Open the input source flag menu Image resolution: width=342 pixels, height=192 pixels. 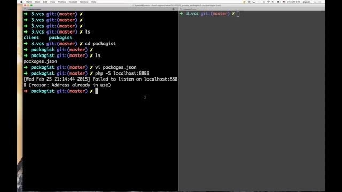coord(284,2)
